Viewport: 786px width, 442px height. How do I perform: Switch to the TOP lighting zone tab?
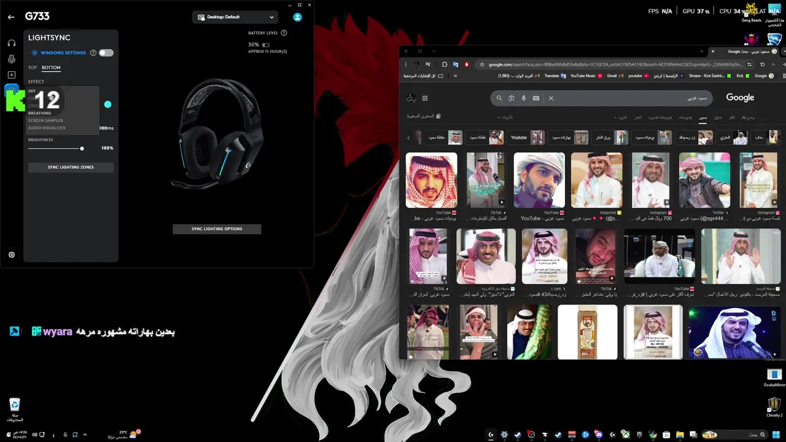tap(33, 68)
